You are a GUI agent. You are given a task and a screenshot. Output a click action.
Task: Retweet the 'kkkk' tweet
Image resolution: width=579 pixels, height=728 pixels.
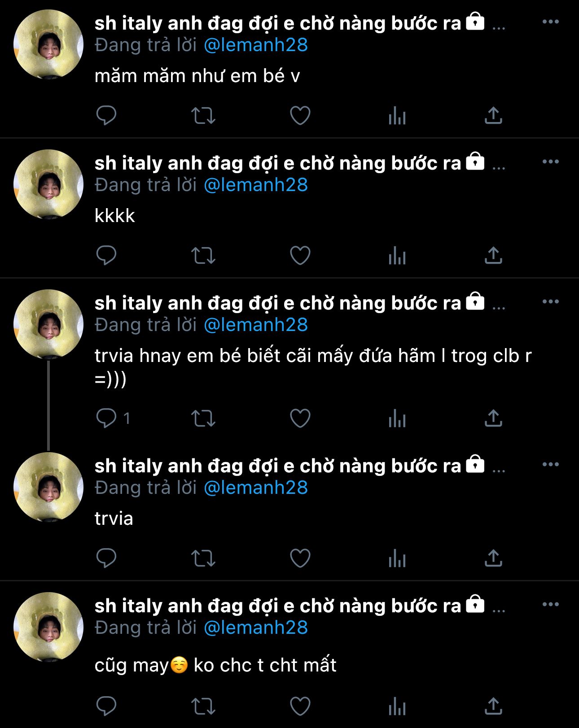click(x=203, y=256)
